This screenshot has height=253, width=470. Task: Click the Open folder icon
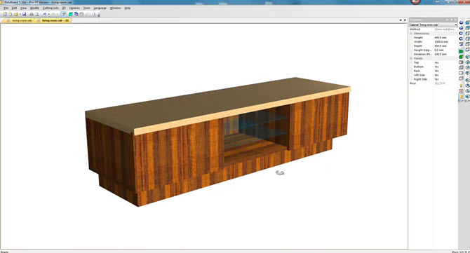point(16,14)
